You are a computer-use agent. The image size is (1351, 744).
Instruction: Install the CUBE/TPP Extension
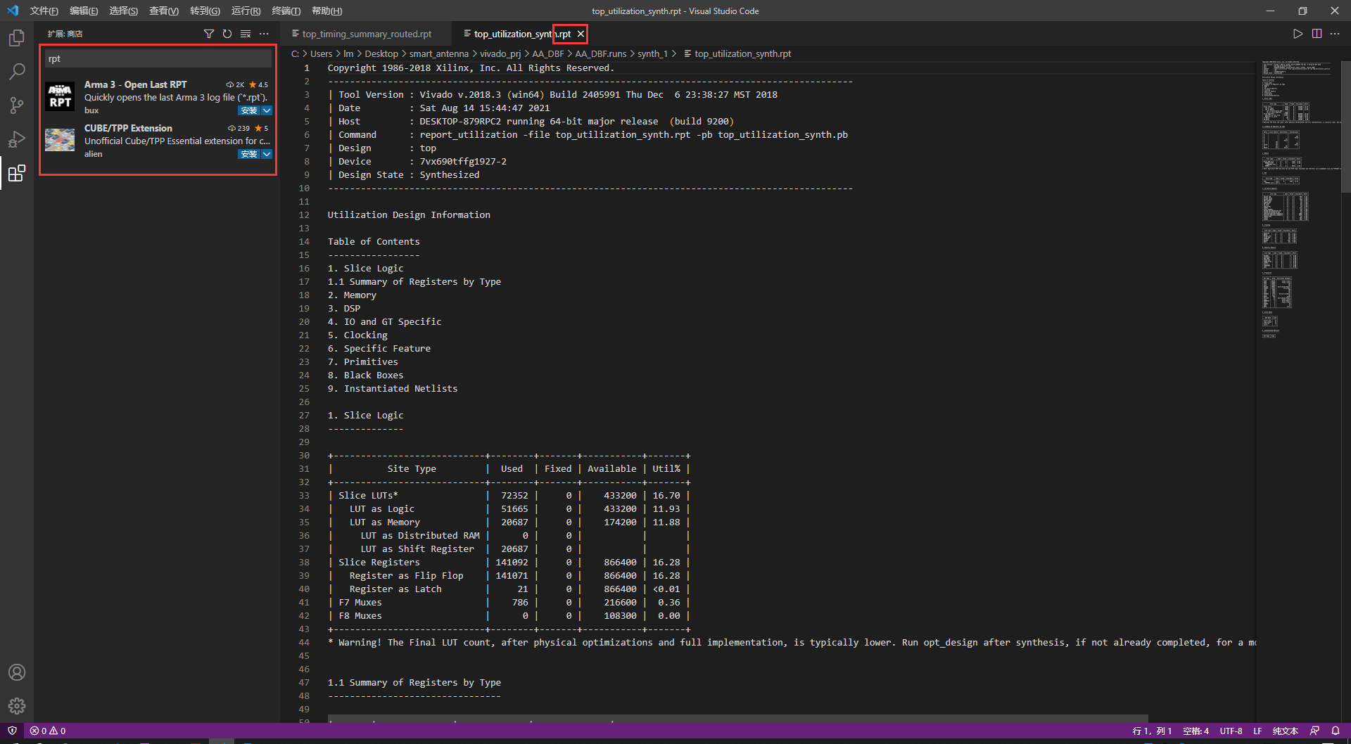point(249,154)
